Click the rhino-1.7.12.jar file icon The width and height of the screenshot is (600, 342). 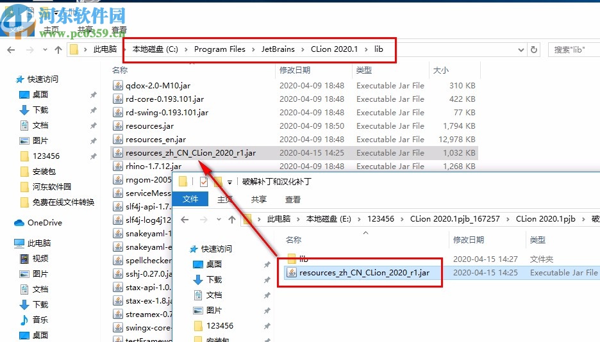pos(118,167)
